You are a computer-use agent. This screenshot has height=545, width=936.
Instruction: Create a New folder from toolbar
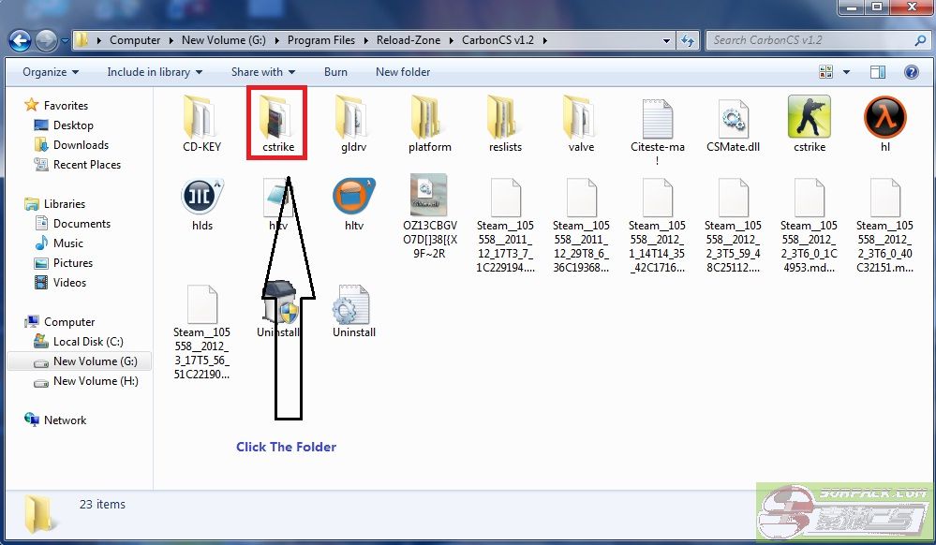click(403, 72)
